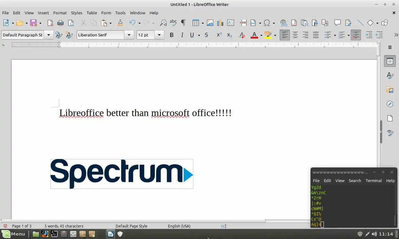This screenshot has height=239, width=399.
Task: Undo the last action
Action: [x=132, y=23]
